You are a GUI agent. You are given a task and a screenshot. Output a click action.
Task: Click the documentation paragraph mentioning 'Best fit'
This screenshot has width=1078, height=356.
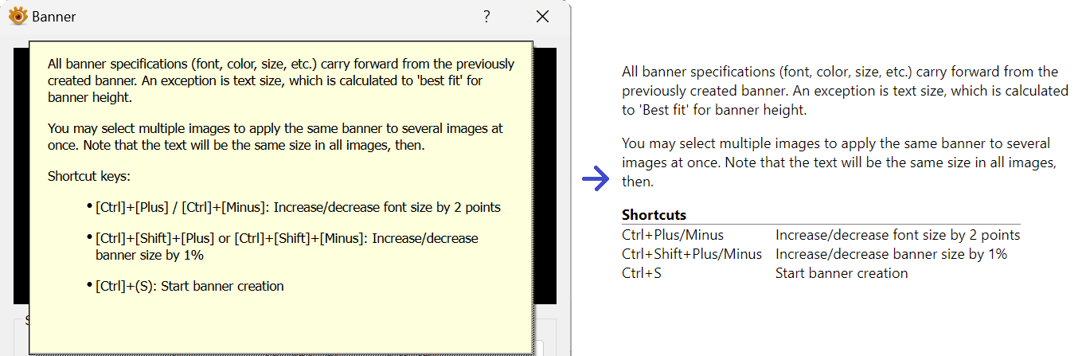845,91
